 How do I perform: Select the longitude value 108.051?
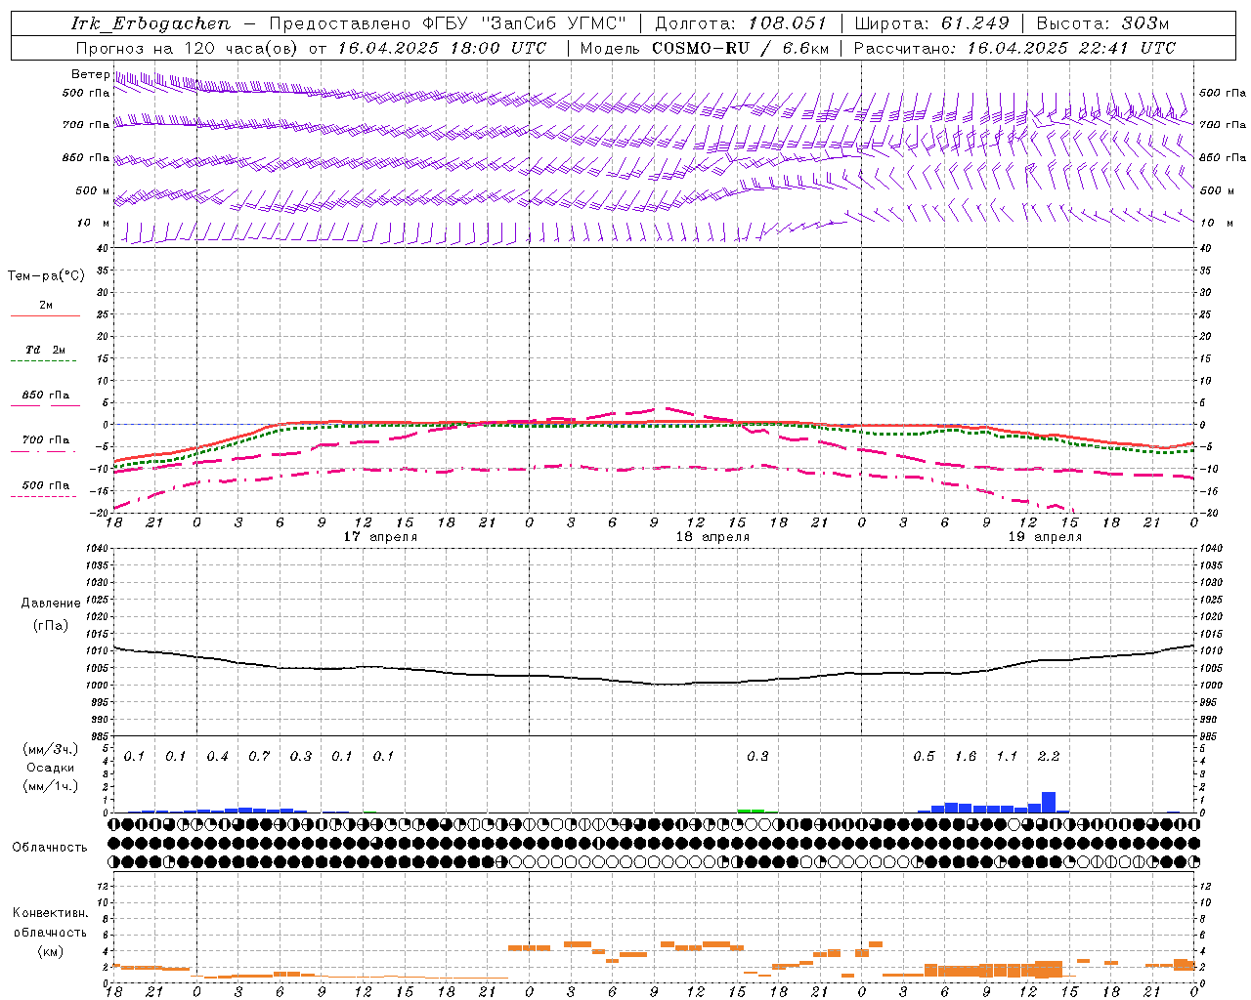click(787, 23)
